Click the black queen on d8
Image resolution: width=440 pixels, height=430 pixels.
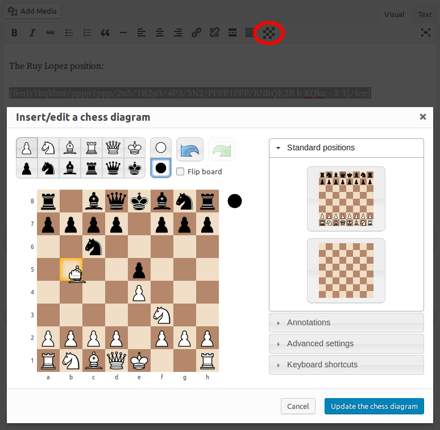pos(117,201)
